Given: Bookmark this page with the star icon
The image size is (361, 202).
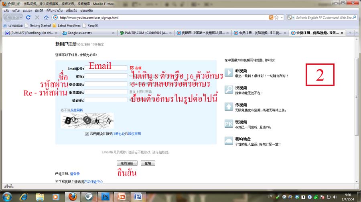Looking at the screenshot, I should coord(276,18).
